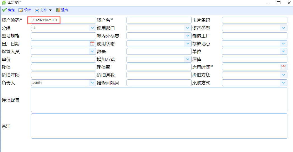The height and width of the screenshot is (152, 293).
Task: Click the 资产编码* label text
Action: click(12, 20)
